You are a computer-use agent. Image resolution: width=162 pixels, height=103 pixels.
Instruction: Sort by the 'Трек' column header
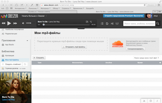tap(39, 63)
